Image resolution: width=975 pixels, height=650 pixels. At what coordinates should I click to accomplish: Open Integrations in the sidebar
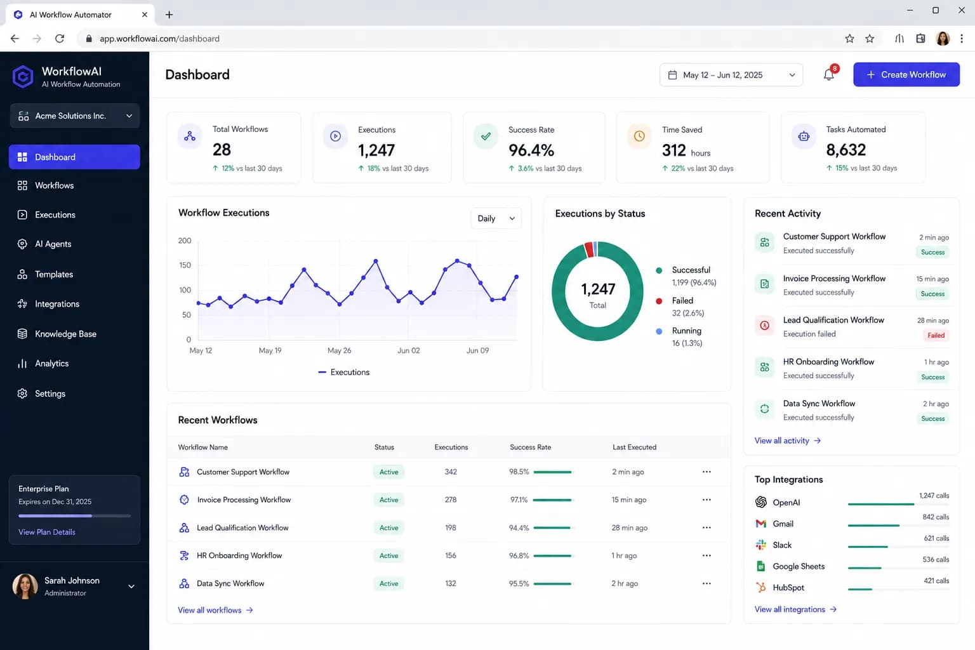[x=74, y=304]
